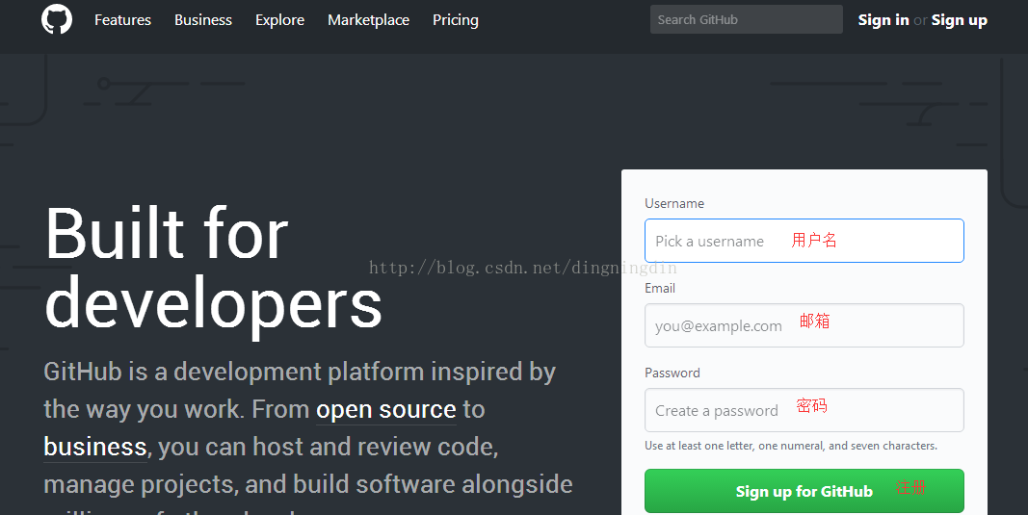Screen dimensions: 1028x515
Task: View the Pricing page
Action: click(x=456, y=20)
